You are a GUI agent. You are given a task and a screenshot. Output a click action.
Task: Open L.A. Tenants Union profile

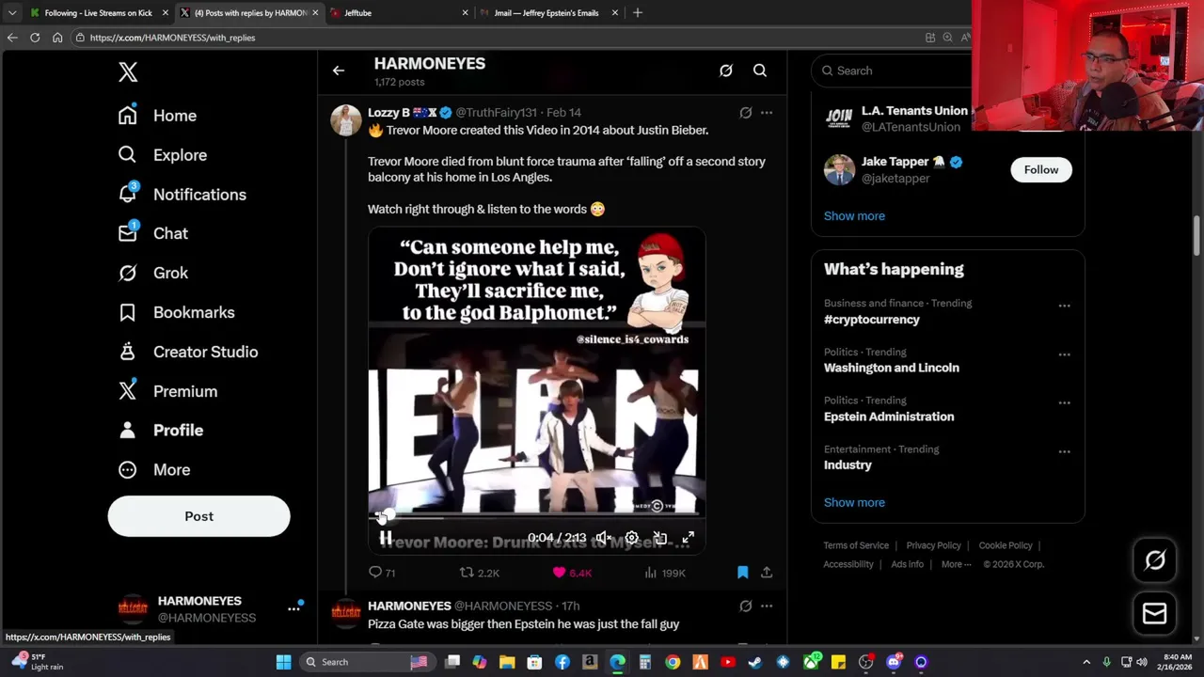click(914, 111)
